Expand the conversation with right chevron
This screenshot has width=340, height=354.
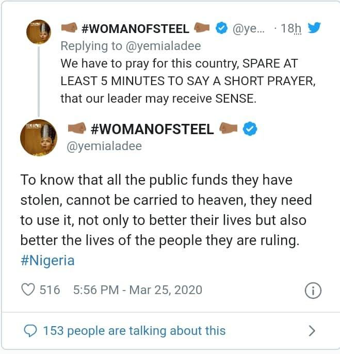[312, 330]
